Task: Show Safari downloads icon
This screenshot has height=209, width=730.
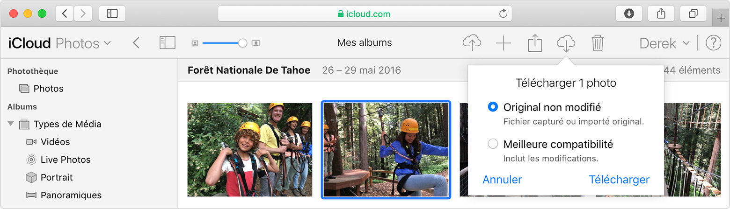Action: point(629,14)
